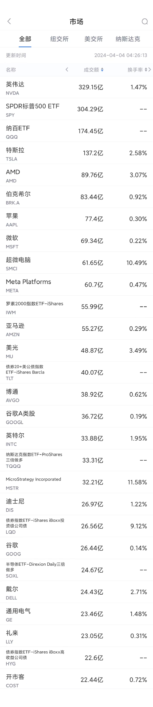The width and height of the screenshot is (153, 707).
Task: Sort by 换手率 column arrow
Action: (146, 70)
